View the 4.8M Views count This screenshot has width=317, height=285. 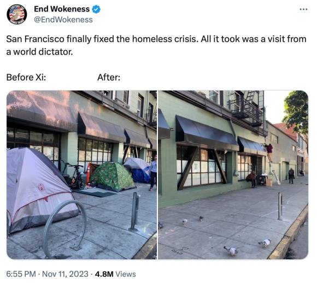tap(115, 274)
